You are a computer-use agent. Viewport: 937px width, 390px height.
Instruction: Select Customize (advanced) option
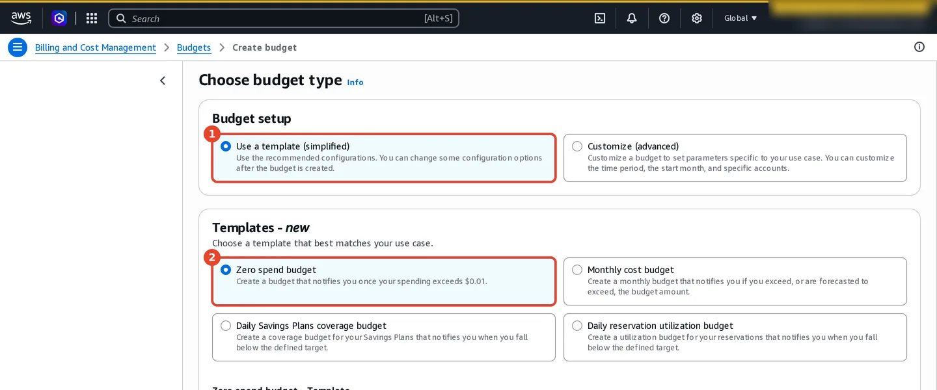point(735,158)
